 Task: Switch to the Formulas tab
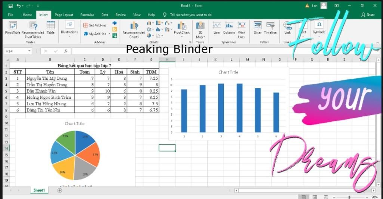pos(87,15)
